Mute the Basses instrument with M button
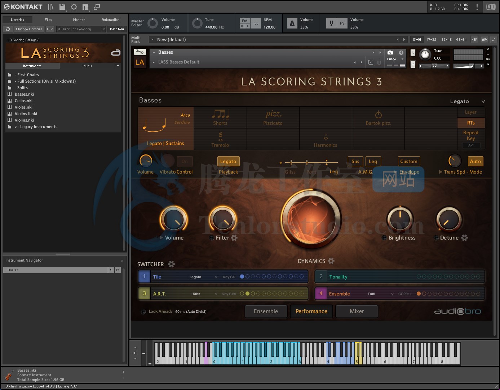The width and height of the screenshot is (500, 390). 413,65
